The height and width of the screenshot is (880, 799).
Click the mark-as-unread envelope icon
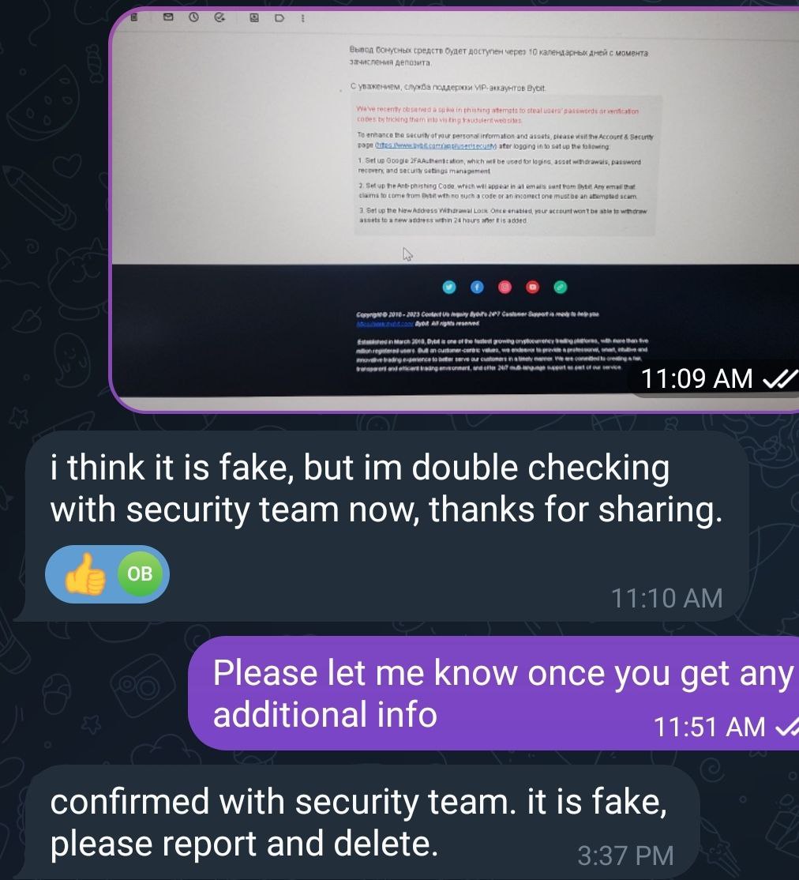(x=167, y=17)
